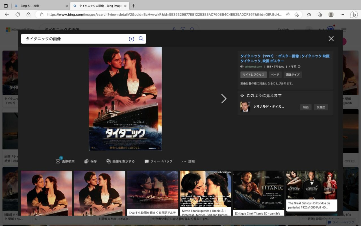Click the eye icon beside このように見えます
Image resolution: width=361 pixels, height=226 pixels.
(242, 95)
